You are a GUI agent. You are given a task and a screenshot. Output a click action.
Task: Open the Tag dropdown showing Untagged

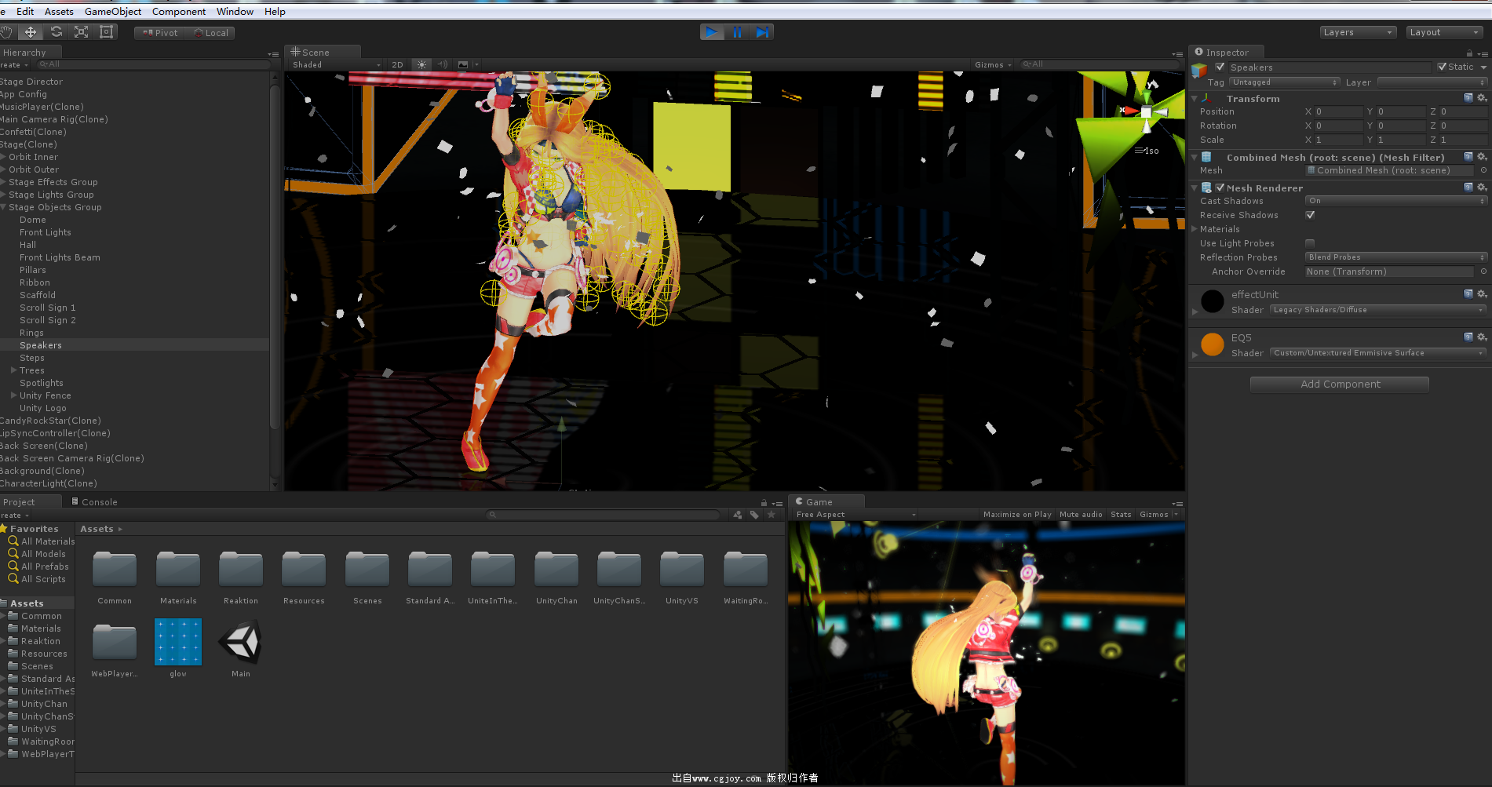[x=1285, y=82]
